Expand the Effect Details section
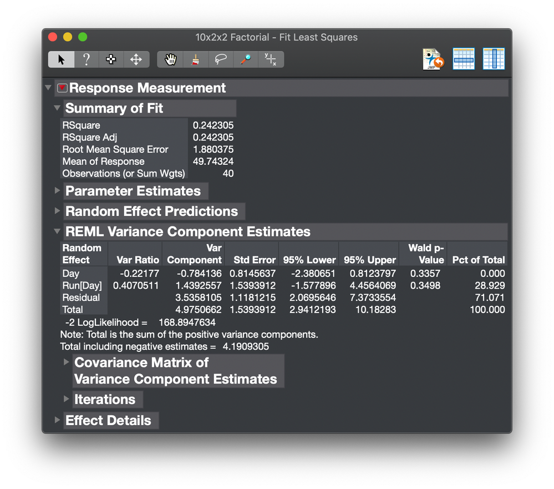The image size is (554, 489). (x=57, y=420)
